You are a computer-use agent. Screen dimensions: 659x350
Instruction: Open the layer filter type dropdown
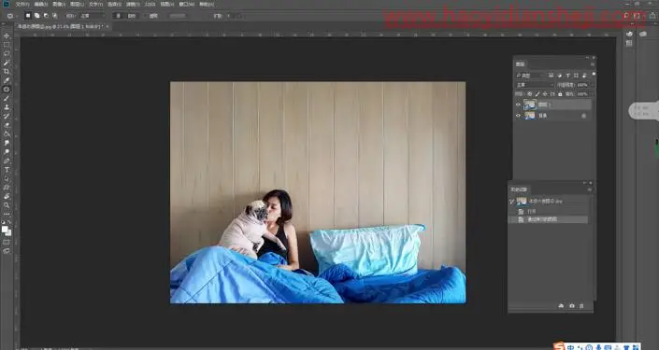530,75
